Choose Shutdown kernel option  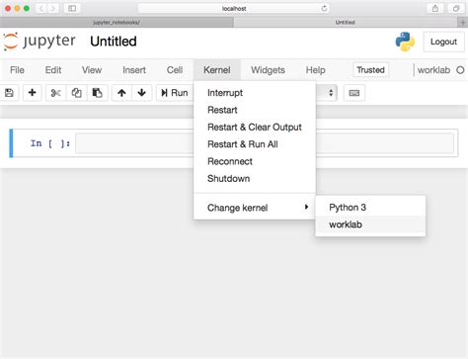tap(255, 179)
